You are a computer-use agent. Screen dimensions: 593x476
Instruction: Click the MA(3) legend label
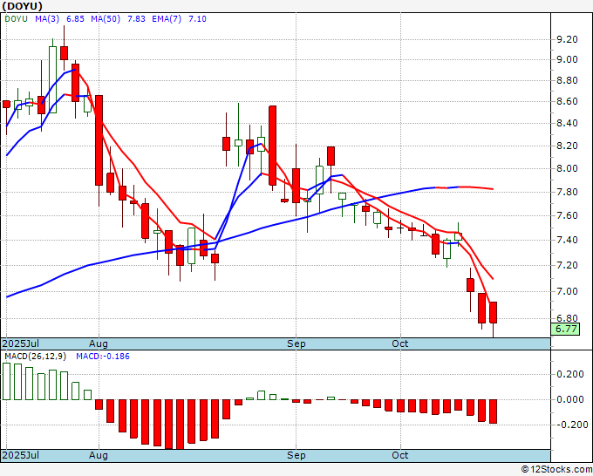tap(47, 19)
